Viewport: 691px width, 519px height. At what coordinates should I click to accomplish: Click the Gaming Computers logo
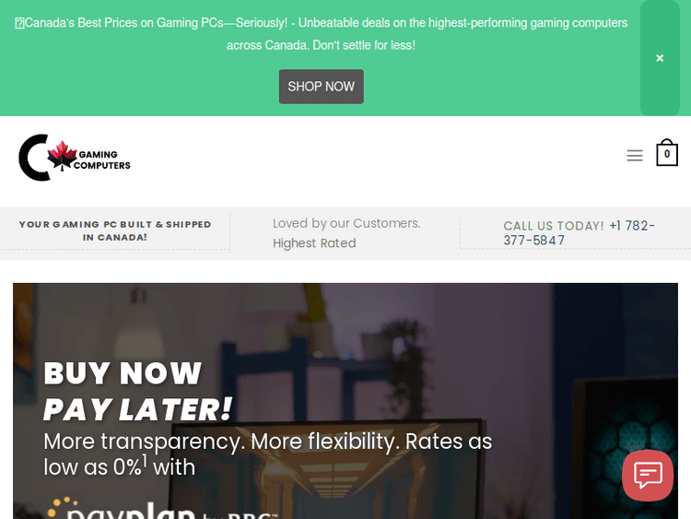point(75,158)
